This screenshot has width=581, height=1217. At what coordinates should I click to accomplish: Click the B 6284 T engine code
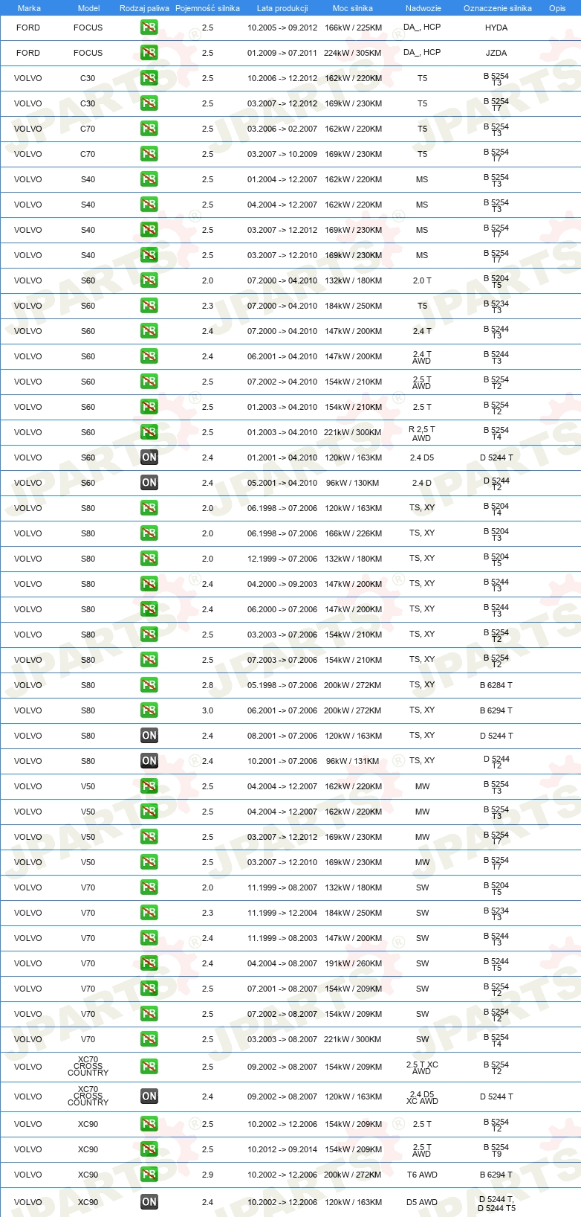point(496,685)
